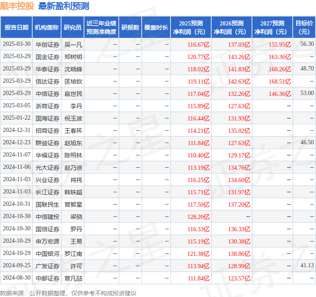Click analyst name 赵旭东
Image resolution: width=316 pixels, height=297 pixels.
pos(73,143)
